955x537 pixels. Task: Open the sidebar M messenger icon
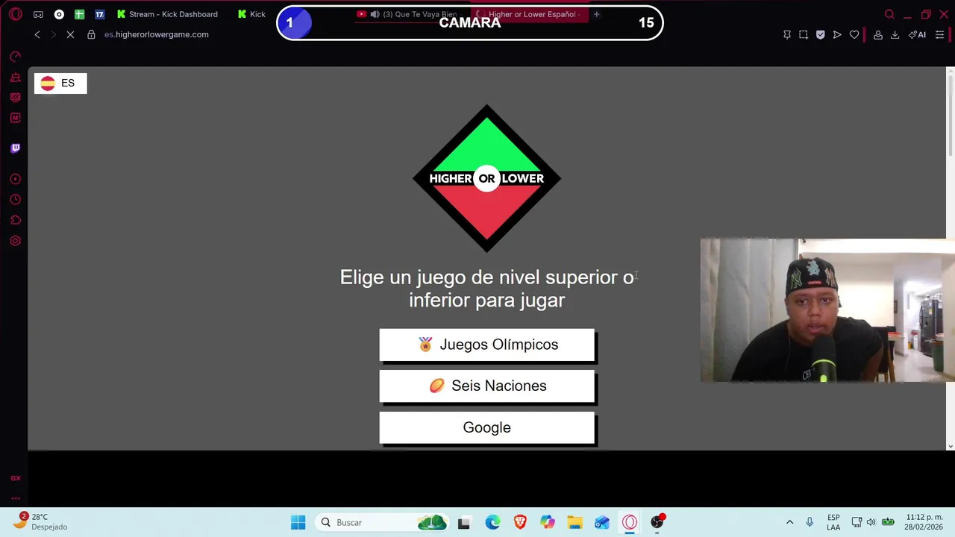(15, 118)
